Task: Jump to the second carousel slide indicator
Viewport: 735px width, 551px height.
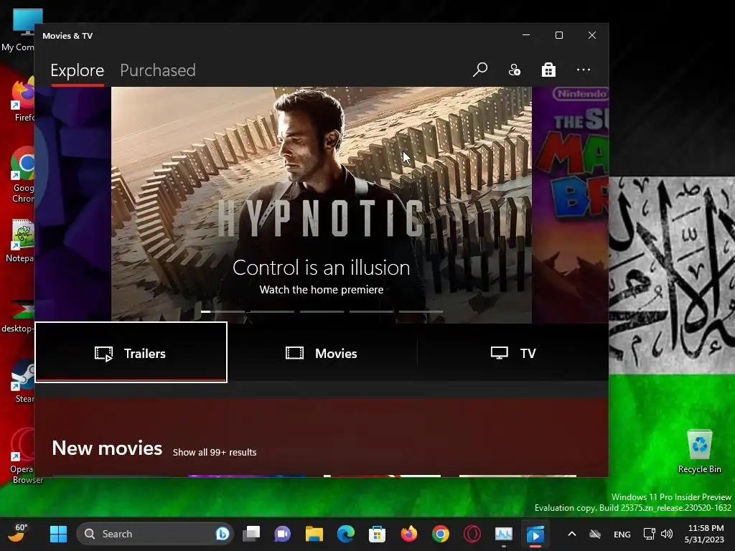Action: [272, 311]
